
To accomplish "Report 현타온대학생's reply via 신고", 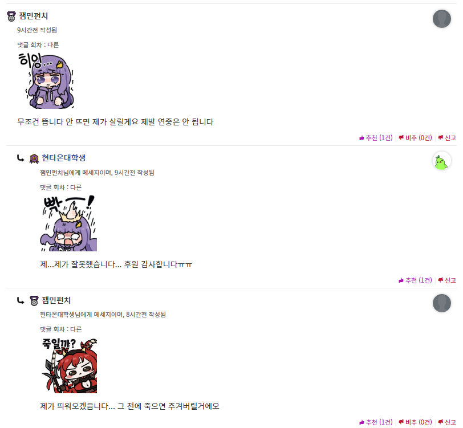I will tap(447, 280).
